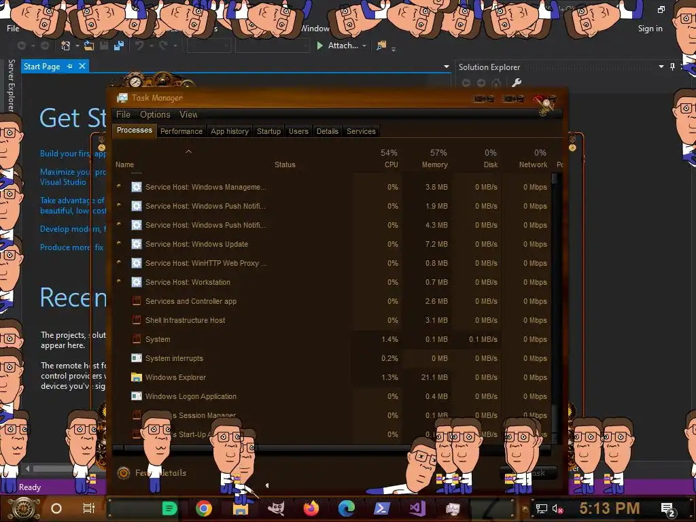This screenshot has width=696, height=522.
Task: Switch to the Users tab
Action: (x=298, y=131)
